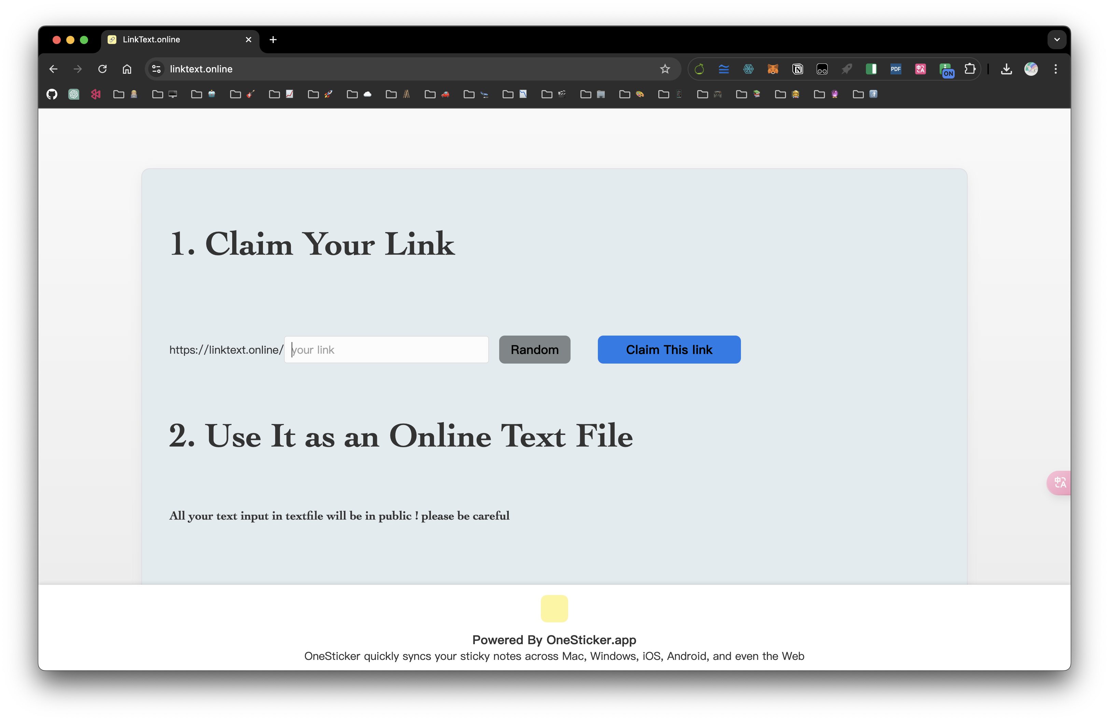Open the green and white panel extension
The width and height of the screenshot is (1109, 721).
871,69
